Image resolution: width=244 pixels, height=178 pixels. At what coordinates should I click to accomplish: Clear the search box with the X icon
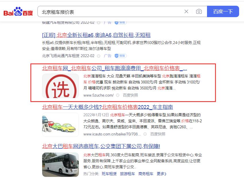tap(186, 11)
